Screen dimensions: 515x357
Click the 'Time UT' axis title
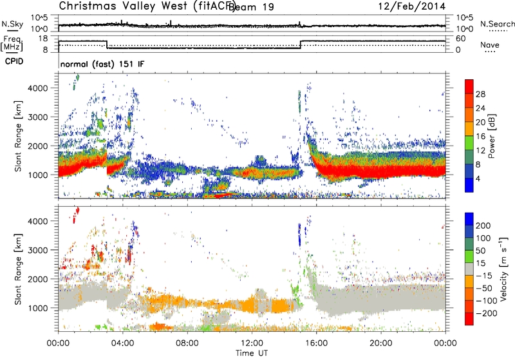[x=252, y=353]
